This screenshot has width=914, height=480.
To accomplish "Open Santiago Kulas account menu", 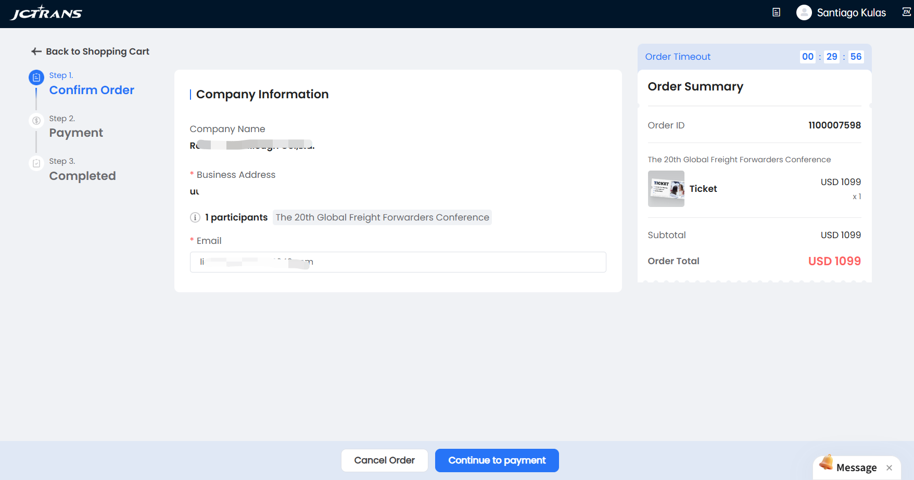I will click(851, 12).
